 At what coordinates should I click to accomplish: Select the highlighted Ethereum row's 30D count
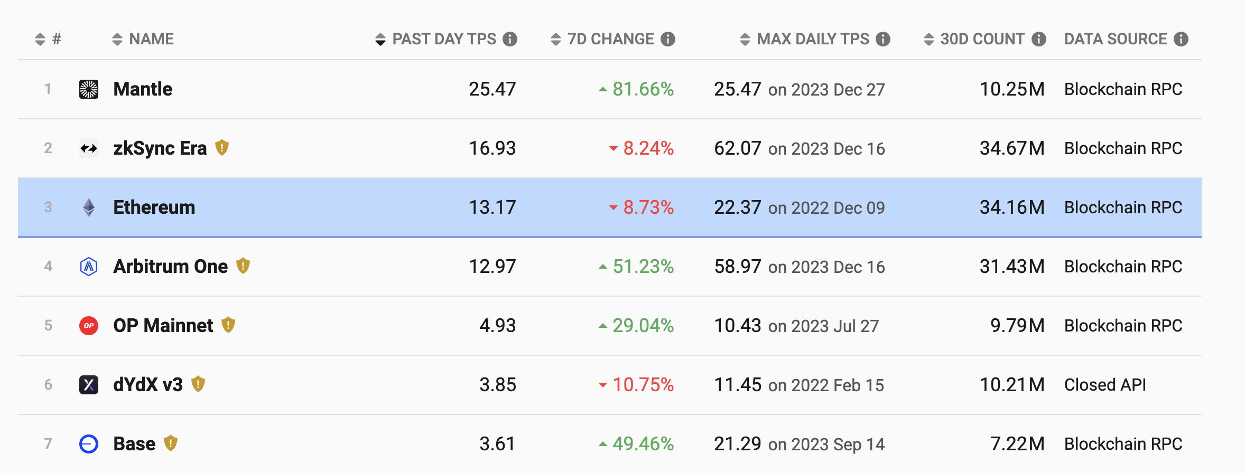tap(1011, 207)
